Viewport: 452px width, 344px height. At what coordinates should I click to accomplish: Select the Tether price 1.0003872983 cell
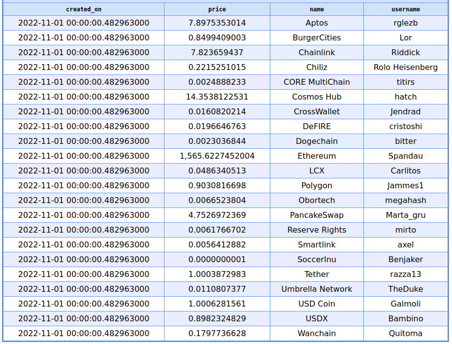click(217, 275)
